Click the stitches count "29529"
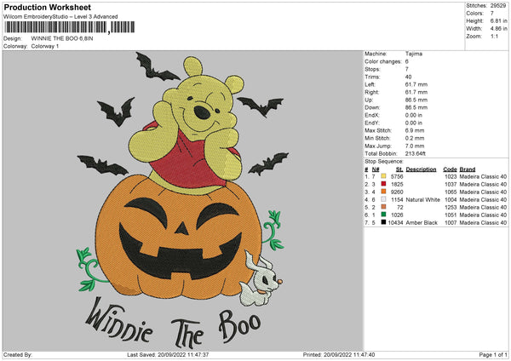This screenshot has width=511, height=361. point(498,6)
